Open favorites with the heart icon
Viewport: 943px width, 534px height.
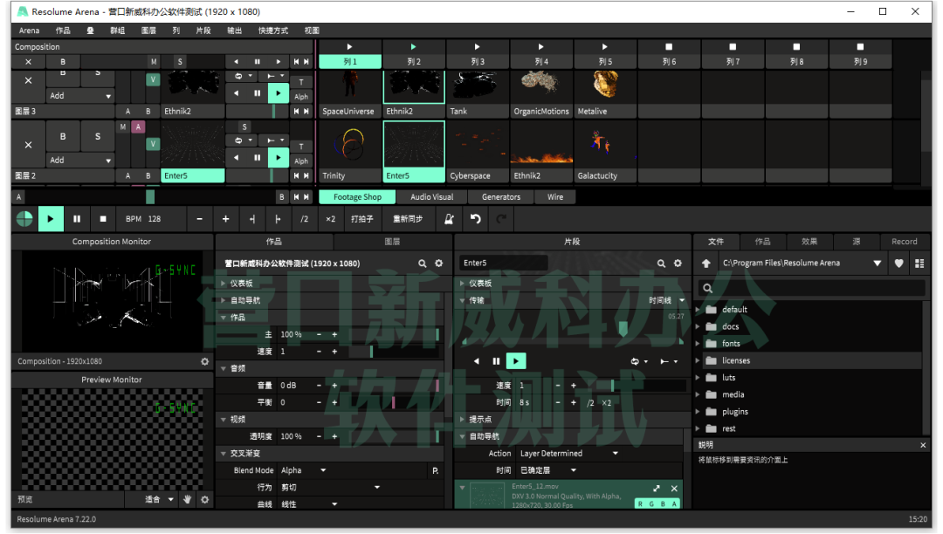pyautogui.click(x=899, y=264)
